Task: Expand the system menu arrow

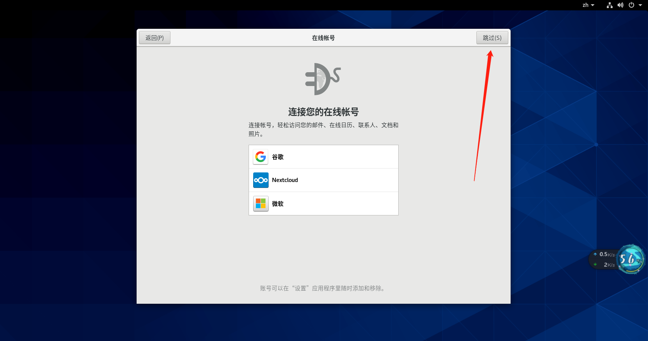Action: coord(640,5)
